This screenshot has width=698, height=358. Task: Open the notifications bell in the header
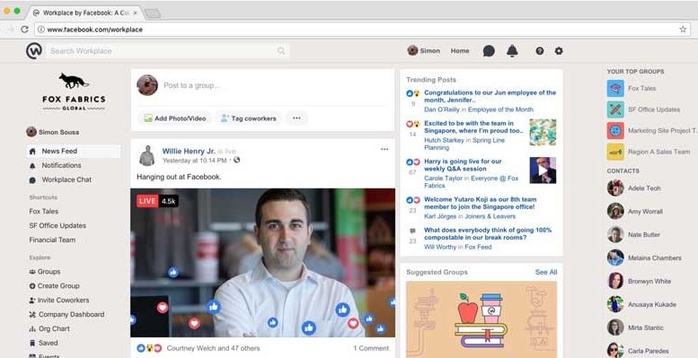512,51
